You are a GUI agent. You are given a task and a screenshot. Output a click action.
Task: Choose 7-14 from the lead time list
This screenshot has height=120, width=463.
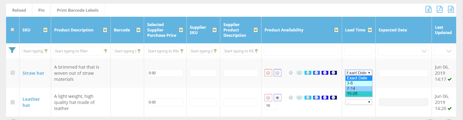pyautogui.click(x=359, y=88)
